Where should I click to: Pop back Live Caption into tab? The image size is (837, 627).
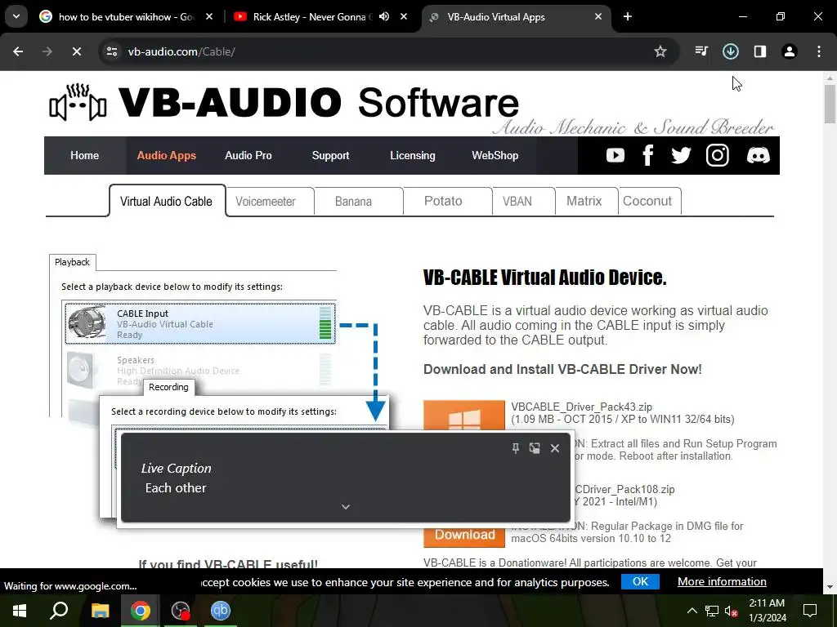coord(535,448)
